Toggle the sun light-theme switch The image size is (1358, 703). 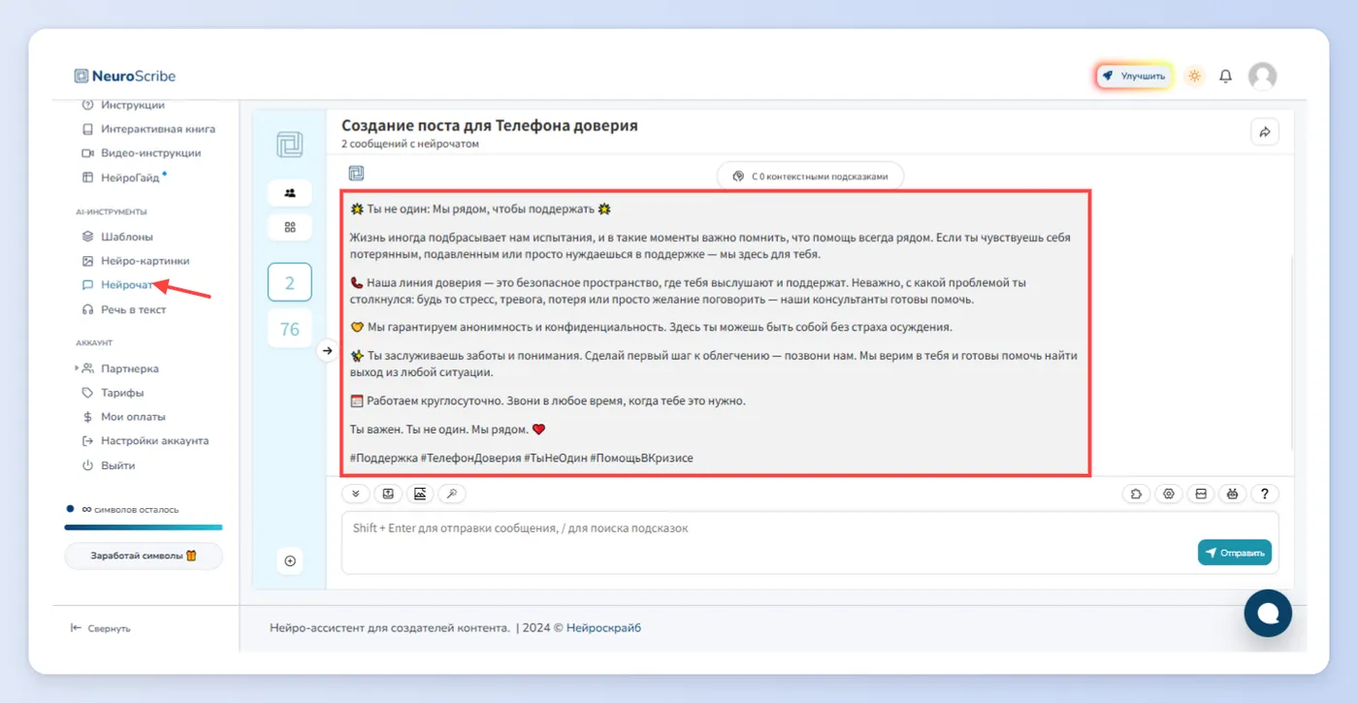[1194, 76]
